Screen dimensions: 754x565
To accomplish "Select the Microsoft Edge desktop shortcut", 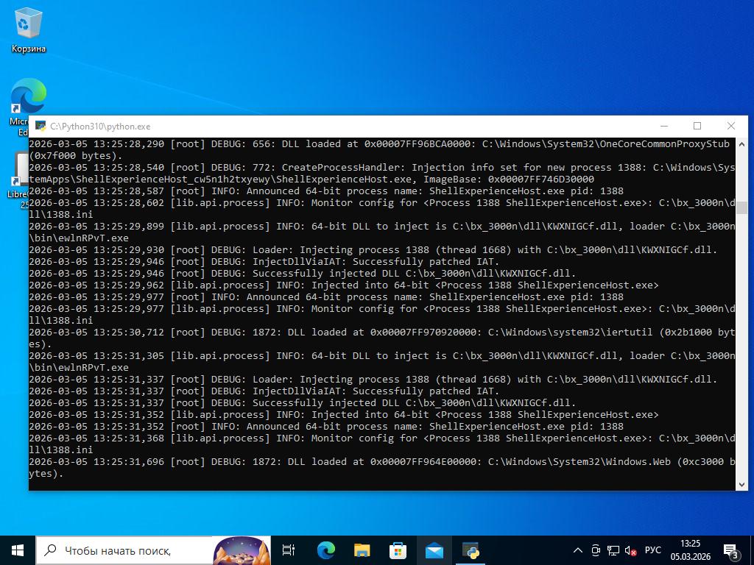I will [x=28, y=100].
